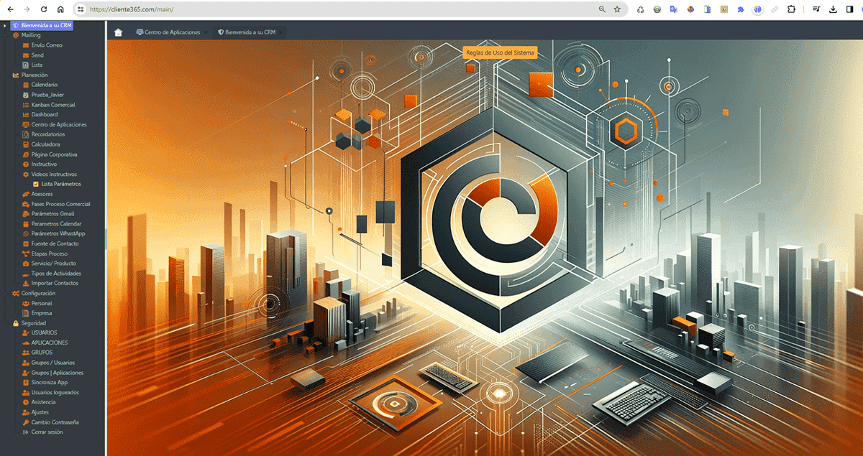Open the Kanban Comercial board
This screenshot has height=456, width=863.
tap(53, 105)
